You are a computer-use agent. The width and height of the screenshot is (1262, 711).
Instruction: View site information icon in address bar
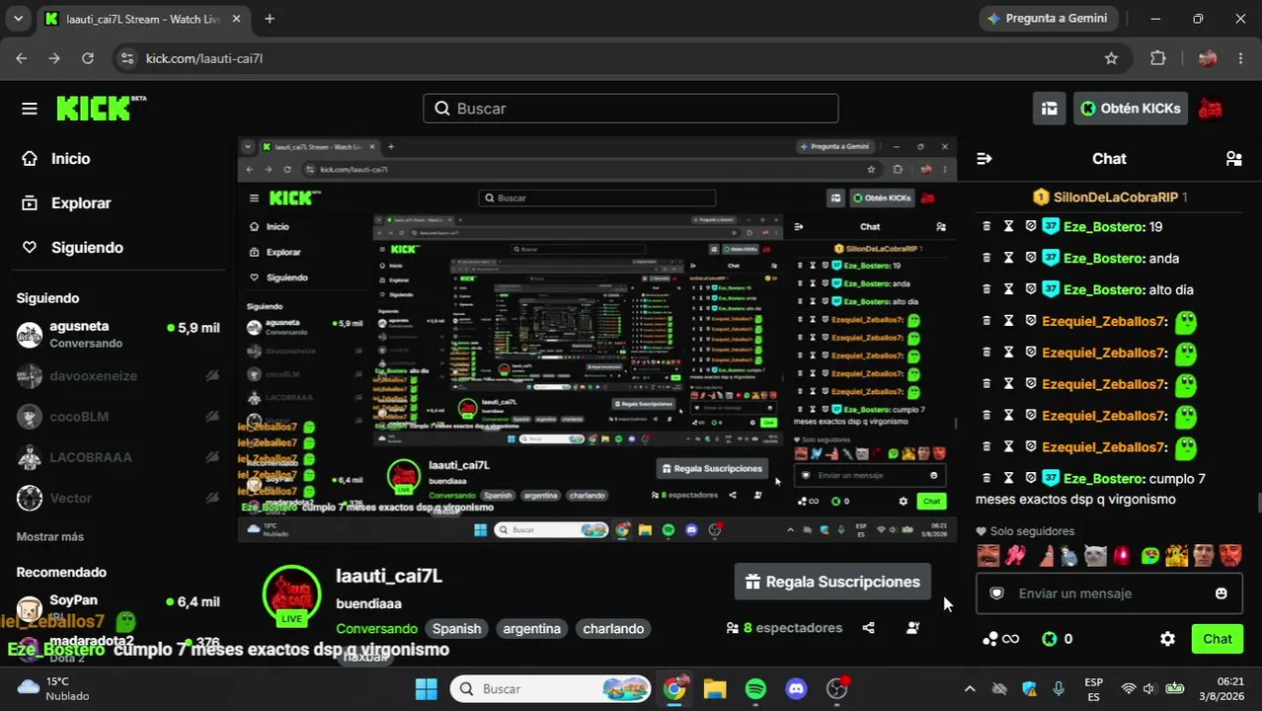pos(126,58)
